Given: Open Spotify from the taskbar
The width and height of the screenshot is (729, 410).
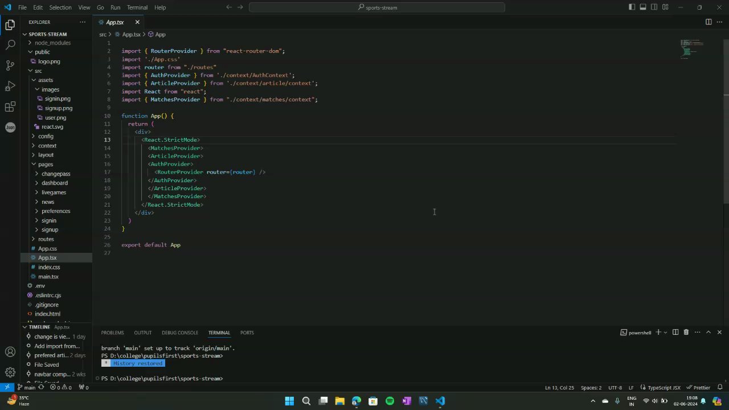Looking at the screenshot, I should coord(390,401).
